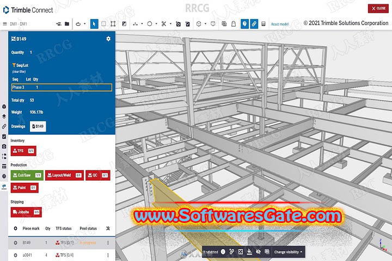Click the add team members icon

59,24
